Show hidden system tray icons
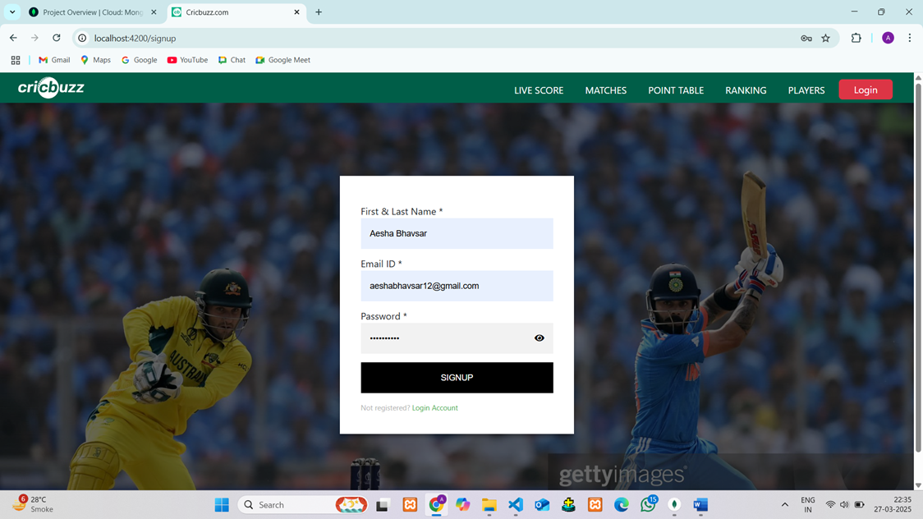Viewport: 923px width, 519px height. coord(784,505)
